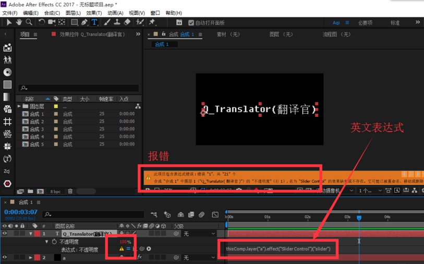The width and height of the screenshot is (424, 264).
Task: Select the Rotation tool
Action: pyautogui.click(x=41, y=22)
